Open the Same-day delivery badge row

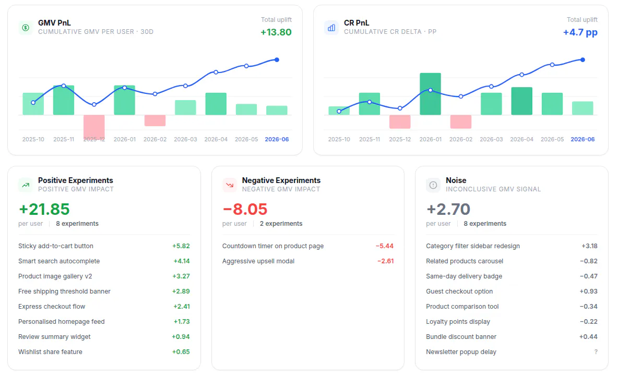coord(512,276)
